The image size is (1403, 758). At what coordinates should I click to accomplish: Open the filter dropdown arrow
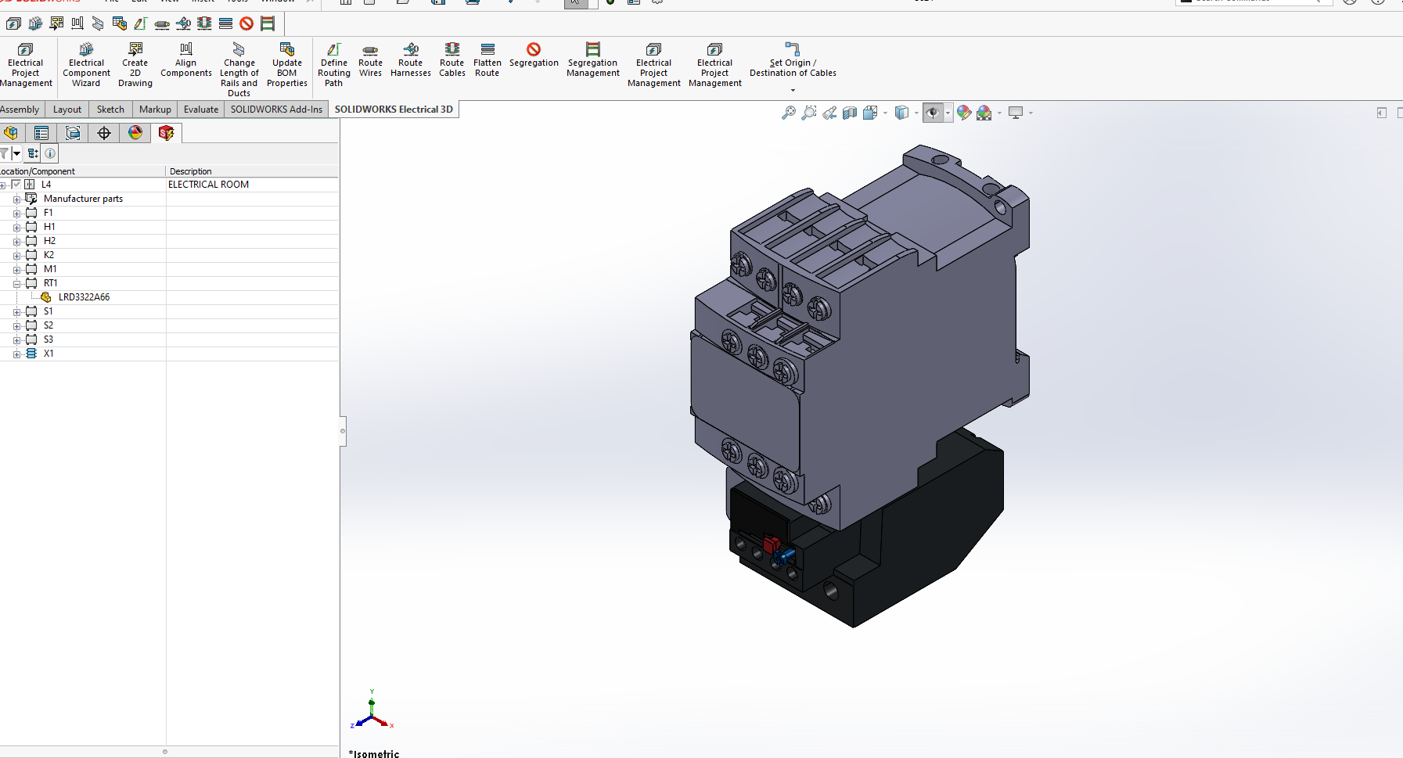point(16,153)
